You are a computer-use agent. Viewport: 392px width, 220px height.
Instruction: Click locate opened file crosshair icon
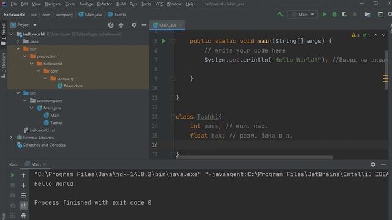[111, 25]
